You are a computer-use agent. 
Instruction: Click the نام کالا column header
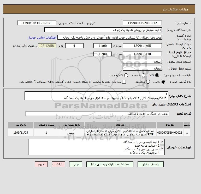[x=120, y=125]
